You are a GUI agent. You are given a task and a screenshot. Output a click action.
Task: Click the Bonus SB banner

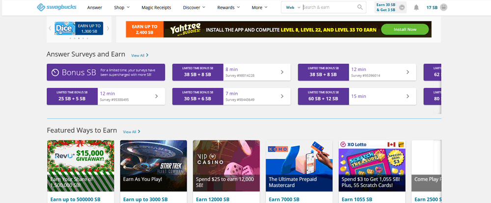click(x=106, y=72)
